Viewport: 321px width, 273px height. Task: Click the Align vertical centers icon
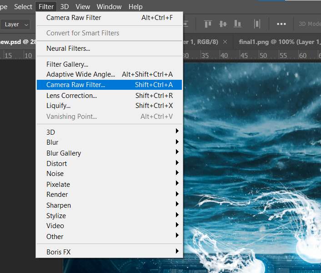[223, 24]
